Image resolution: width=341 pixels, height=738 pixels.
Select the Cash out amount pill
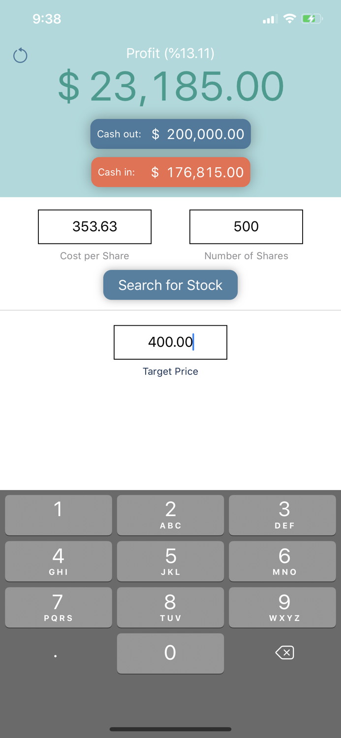point(170,134)
